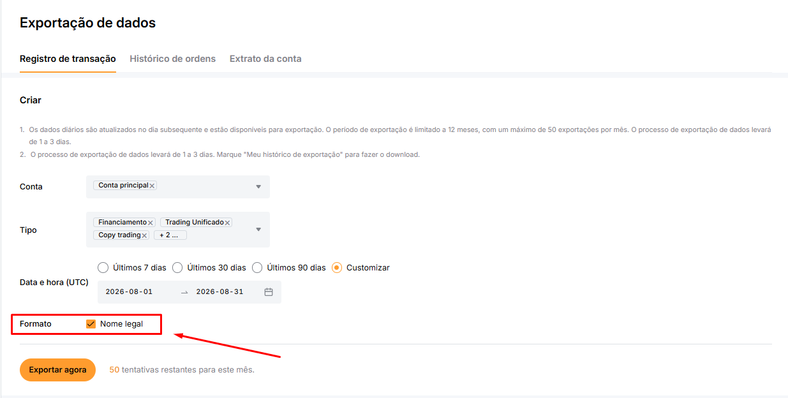Viewport: 788px width, 398px height.
Task: Click the Formato label
Action: 36,324
